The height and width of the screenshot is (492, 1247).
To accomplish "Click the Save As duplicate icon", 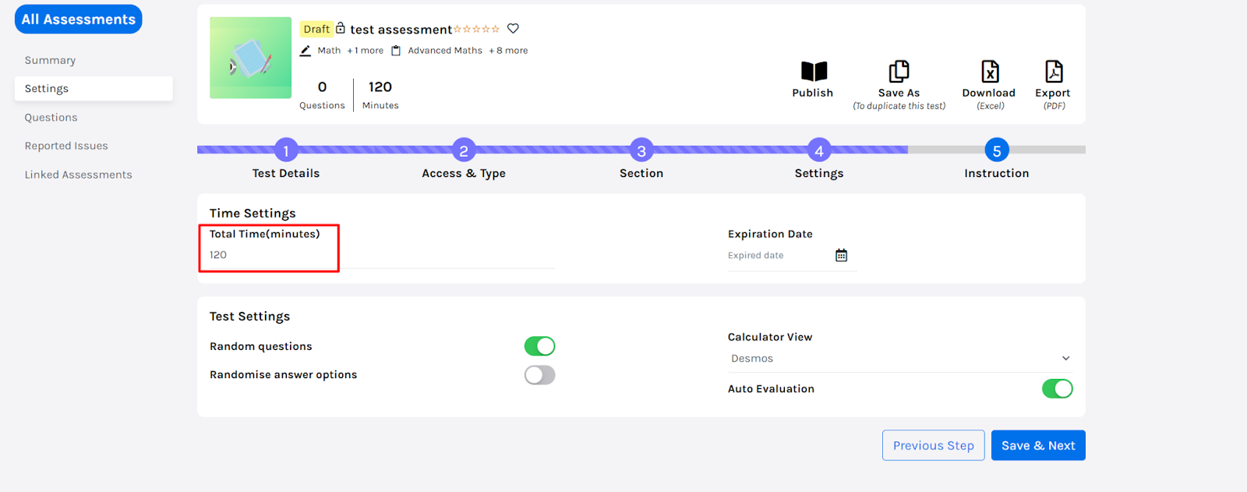I will 899,72.
